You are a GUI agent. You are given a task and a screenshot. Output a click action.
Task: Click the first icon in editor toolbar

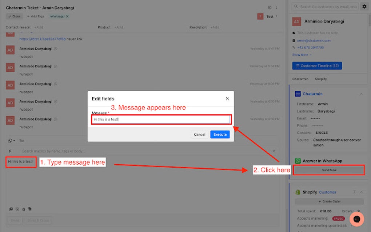click(11, 209)
